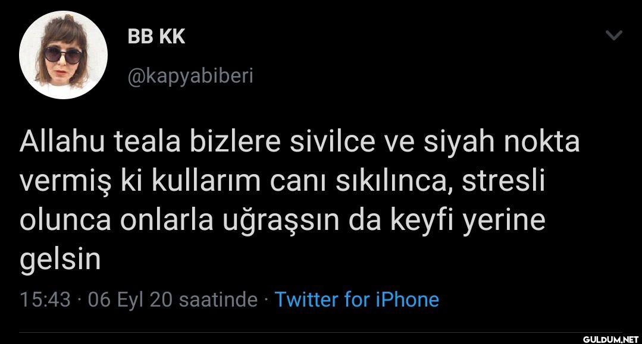Image resolution: width=642 pixels, height=344 pixels.
Task: Click the word 'stresli' in the tweet
Action: pos(505,181)
